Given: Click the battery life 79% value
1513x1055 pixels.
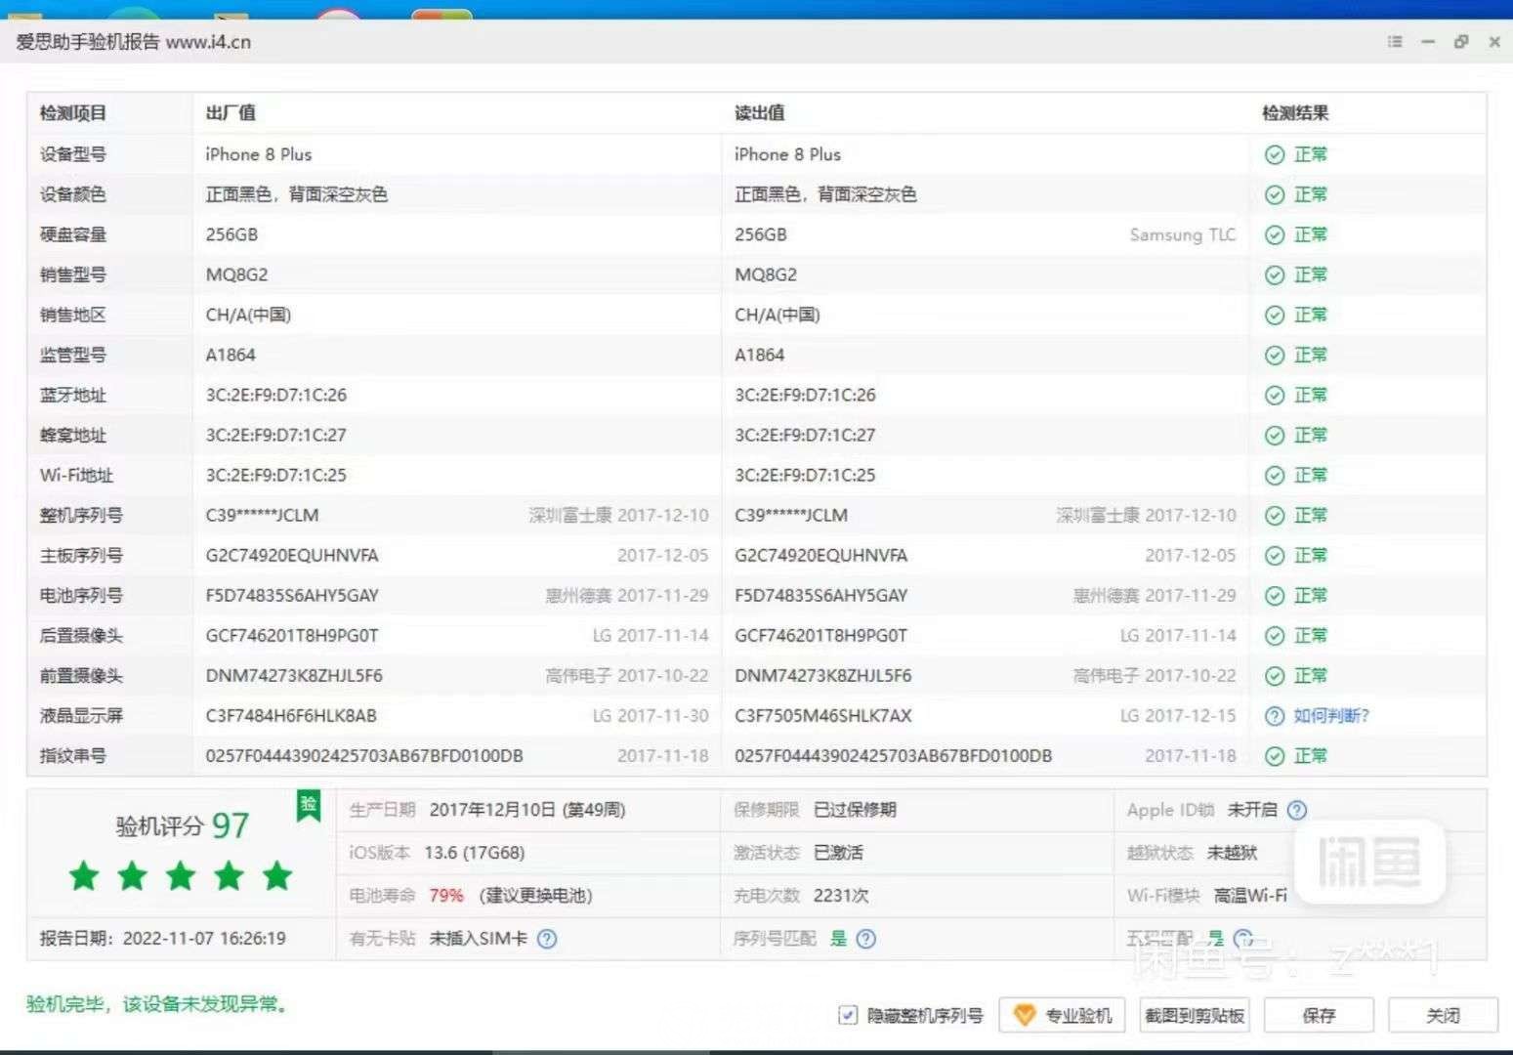Looking at the screenshot, I should (446, 896).
